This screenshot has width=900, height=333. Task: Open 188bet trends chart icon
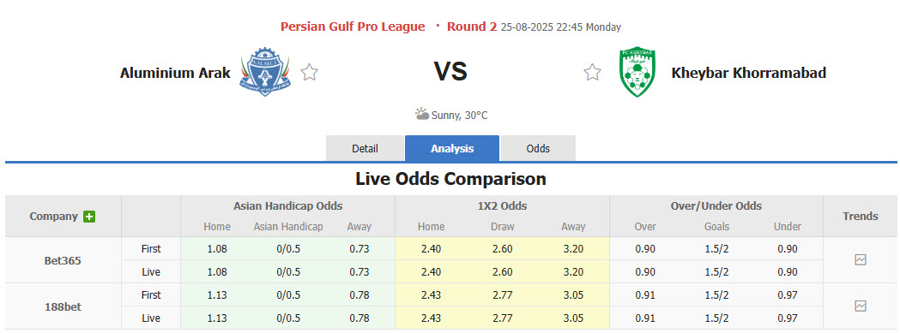pyautogui.click(x=861, y=306)
